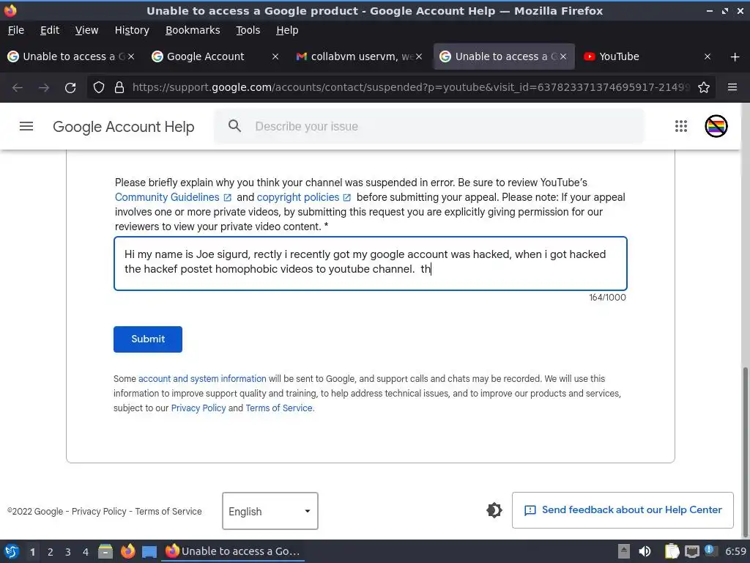Launch file manager from taskbar
This screenshot has height=563, width=750.
tap(105, 551)
